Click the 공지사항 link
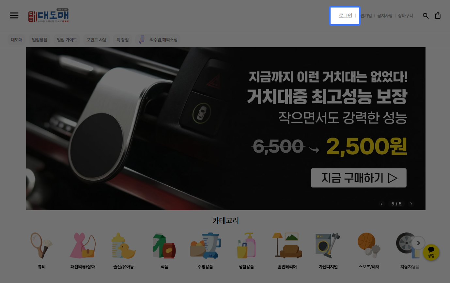 [x=385, y=16]
